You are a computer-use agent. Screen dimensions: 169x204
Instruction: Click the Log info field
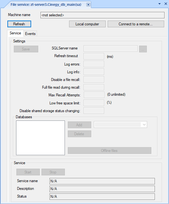pyautogui.click(x=94, y=72)
